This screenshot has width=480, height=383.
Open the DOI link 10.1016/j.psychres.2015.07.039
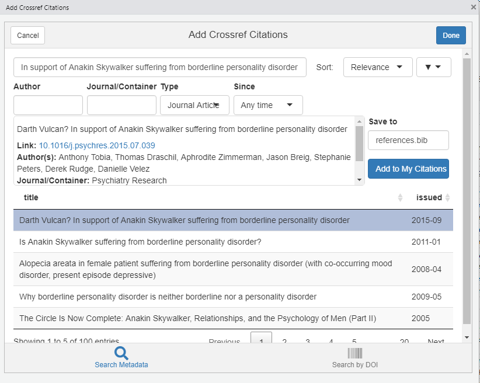click(97, 145)
